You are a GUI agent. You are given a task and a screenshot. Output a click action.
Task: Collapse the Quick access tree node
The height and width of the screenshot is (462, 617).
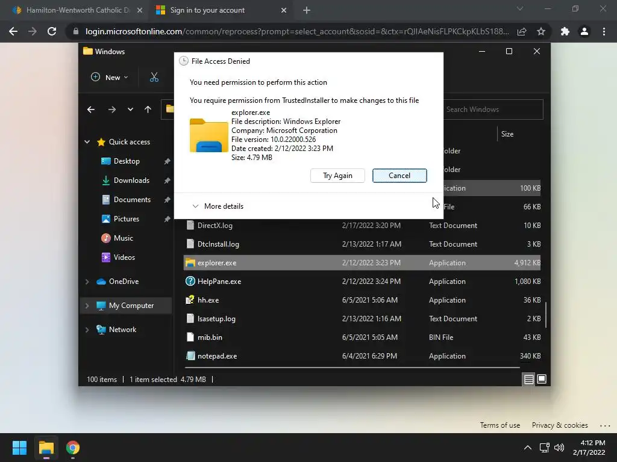(87, 142)
